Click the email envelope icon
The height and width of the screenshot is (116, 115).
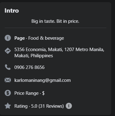8,80
